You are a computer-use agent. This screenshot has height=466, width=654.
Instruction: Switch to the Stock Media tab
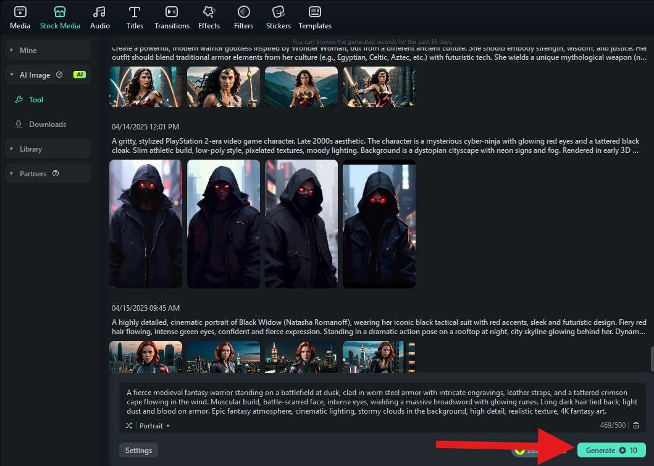pyautogui.click(x=60, y=18)
